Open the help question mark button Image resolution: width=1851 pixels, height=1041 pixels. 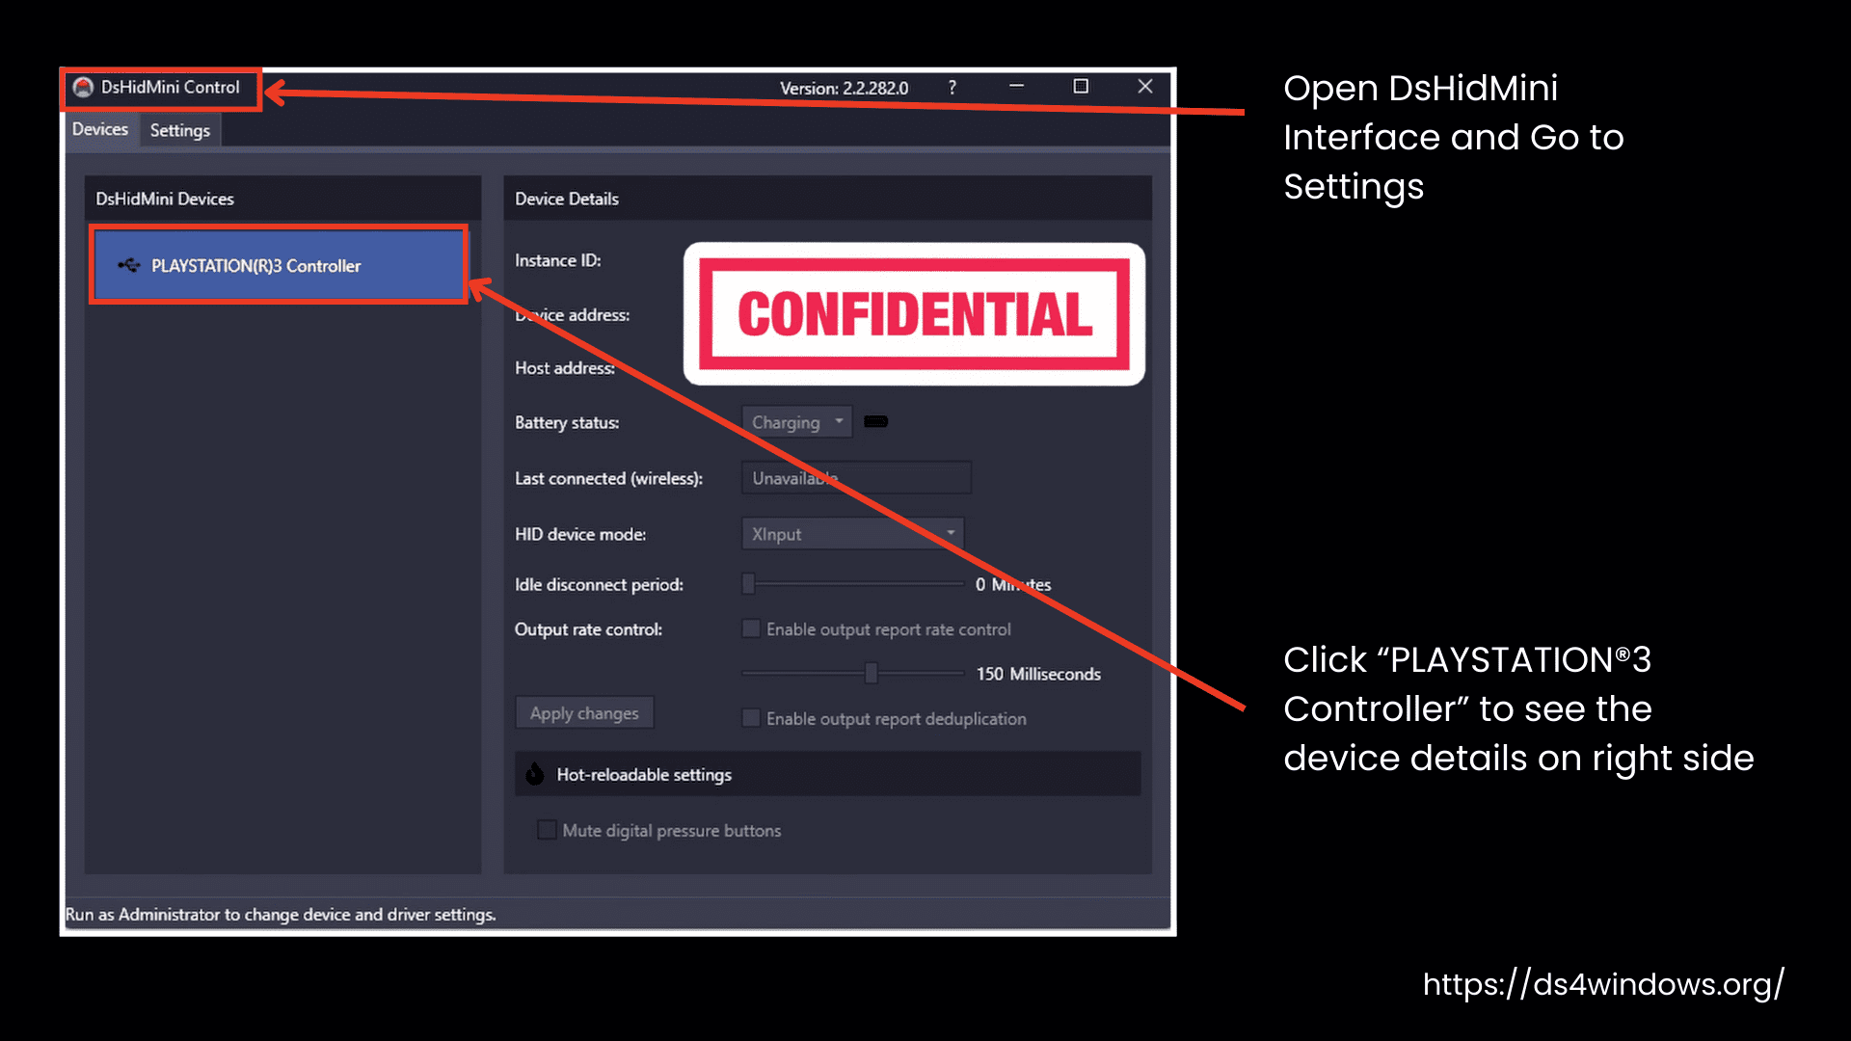point(952,88)
